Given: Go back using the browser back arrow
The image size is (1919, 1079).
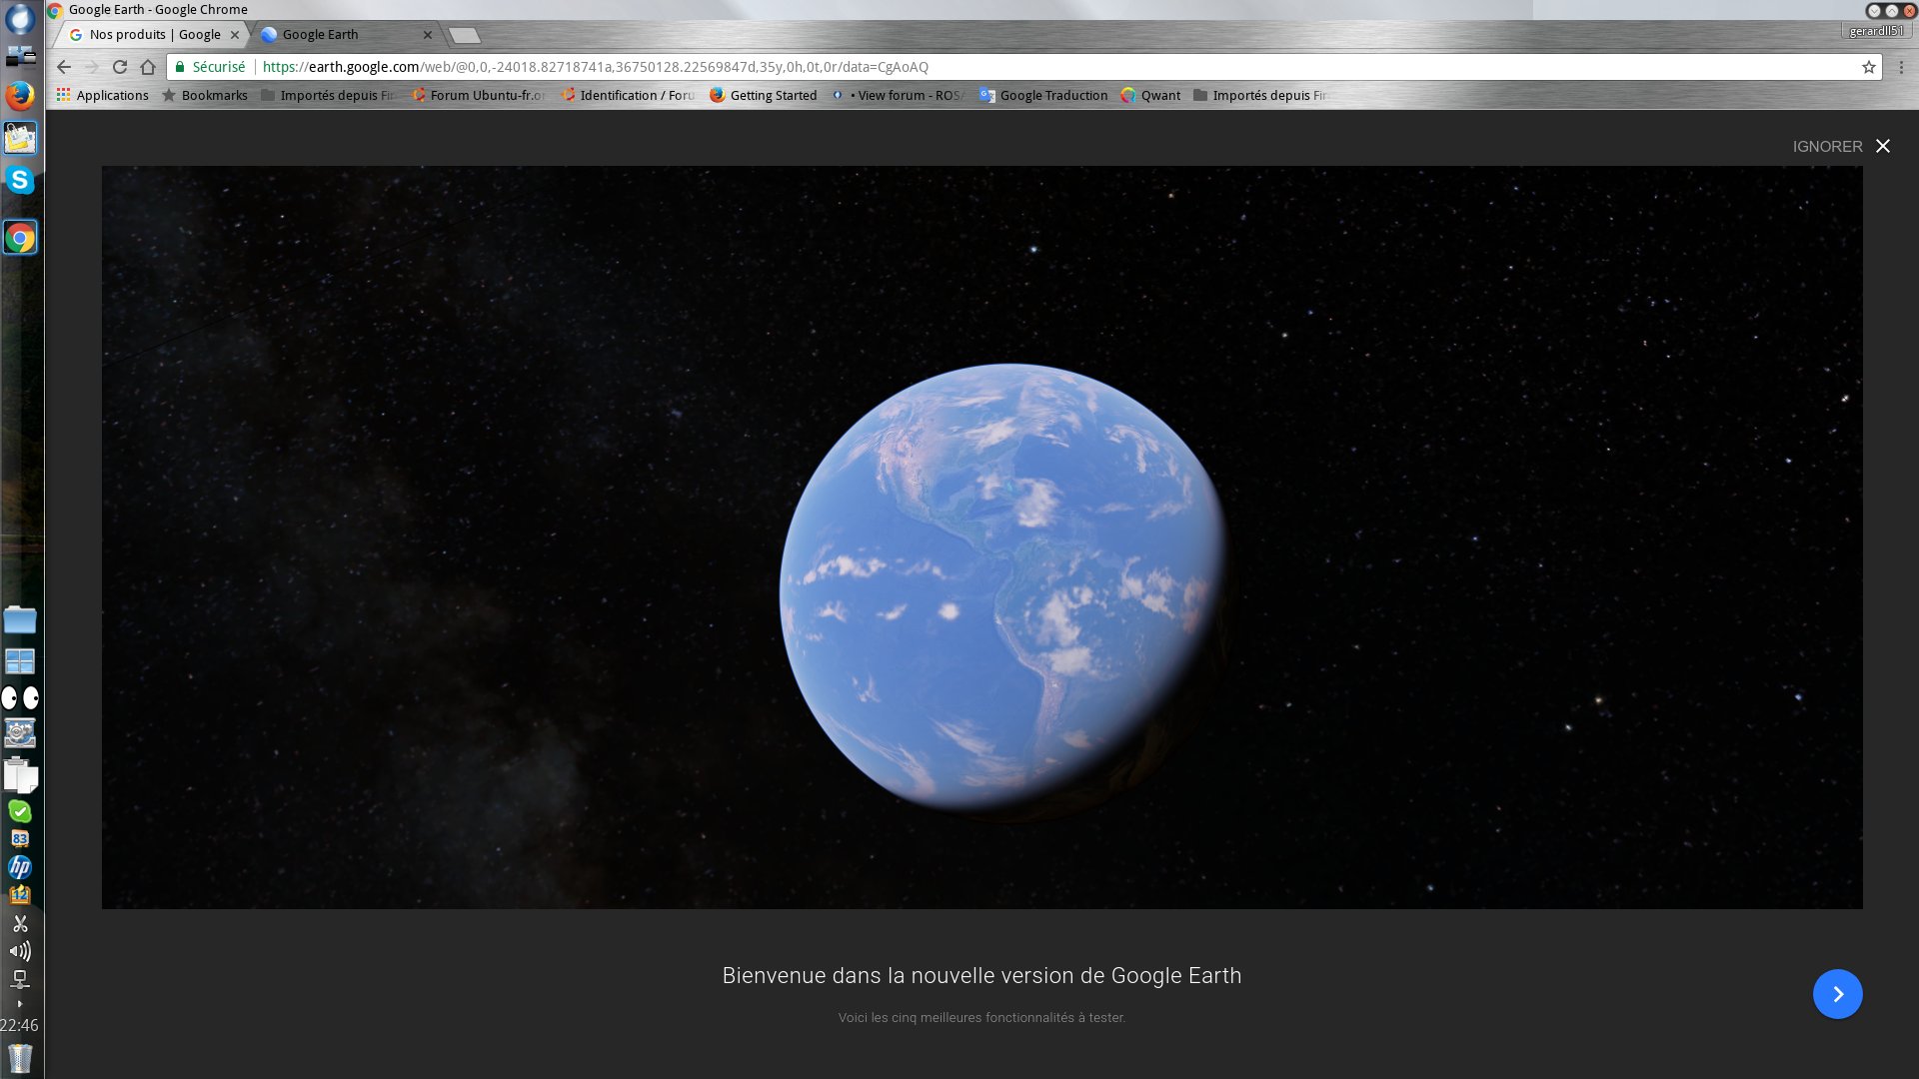Looking at the screenshot, I should 64,67.
